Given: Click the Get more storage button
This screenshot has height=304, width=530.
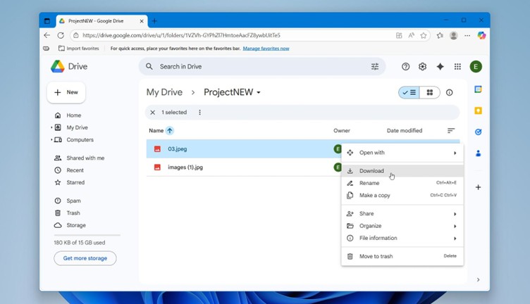Looking at the screenshot, I should [x=85, y=258].
